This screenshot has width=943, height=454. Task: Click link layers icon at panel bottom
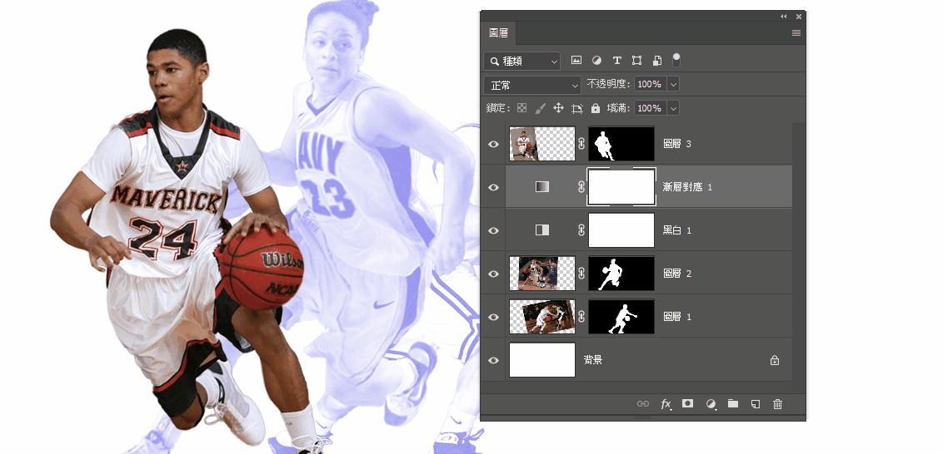point(643,403)
